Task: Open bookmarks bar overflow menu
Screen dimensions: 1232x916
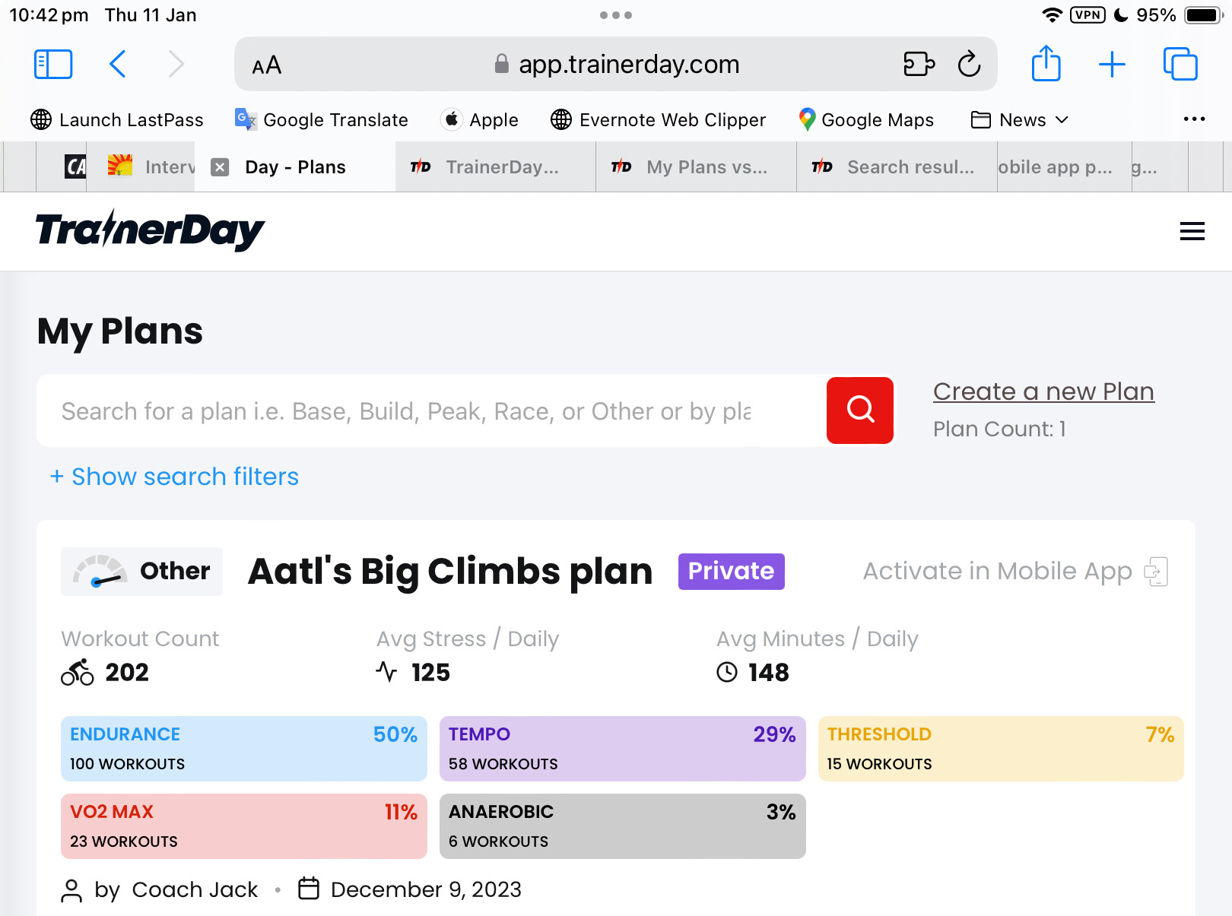Action: pos(1194,119)
